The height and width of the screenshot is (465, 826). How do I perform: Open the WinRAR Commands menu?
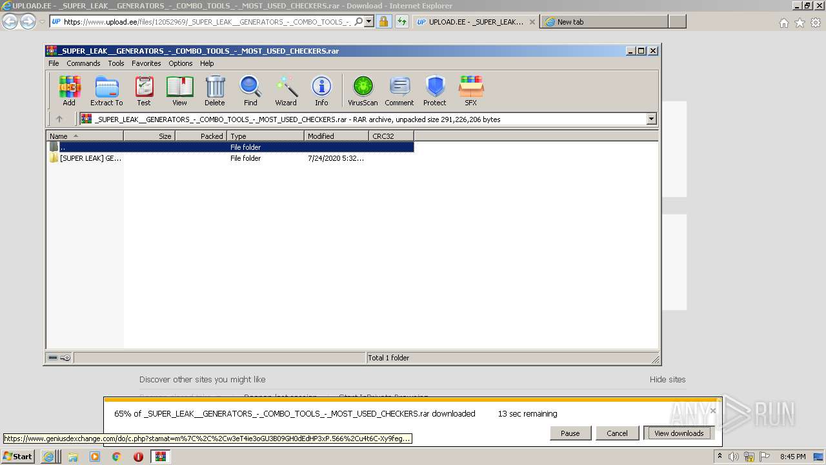83,63
